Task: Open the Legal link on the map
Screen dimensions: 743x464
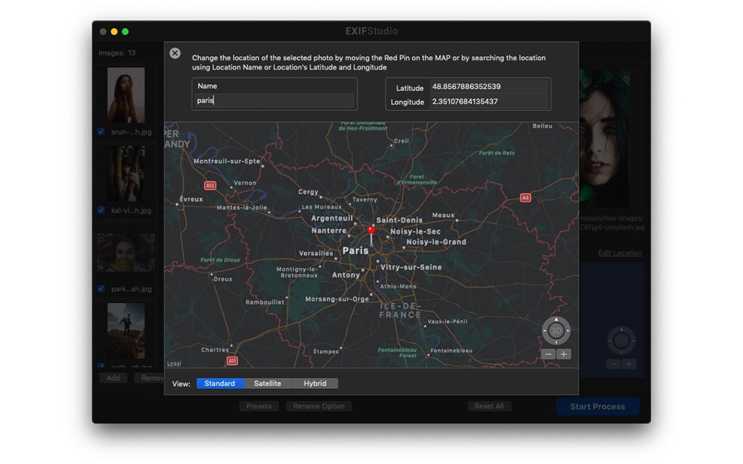Action: [174, 363]
